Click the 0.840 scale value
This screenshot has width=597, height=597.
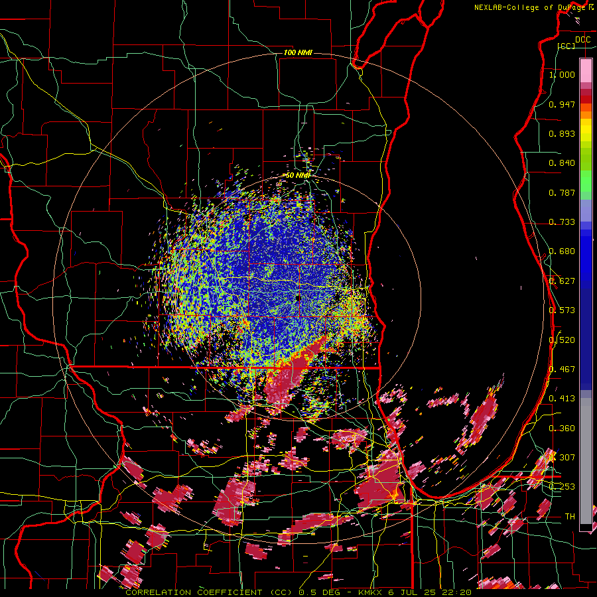point(562,163)
